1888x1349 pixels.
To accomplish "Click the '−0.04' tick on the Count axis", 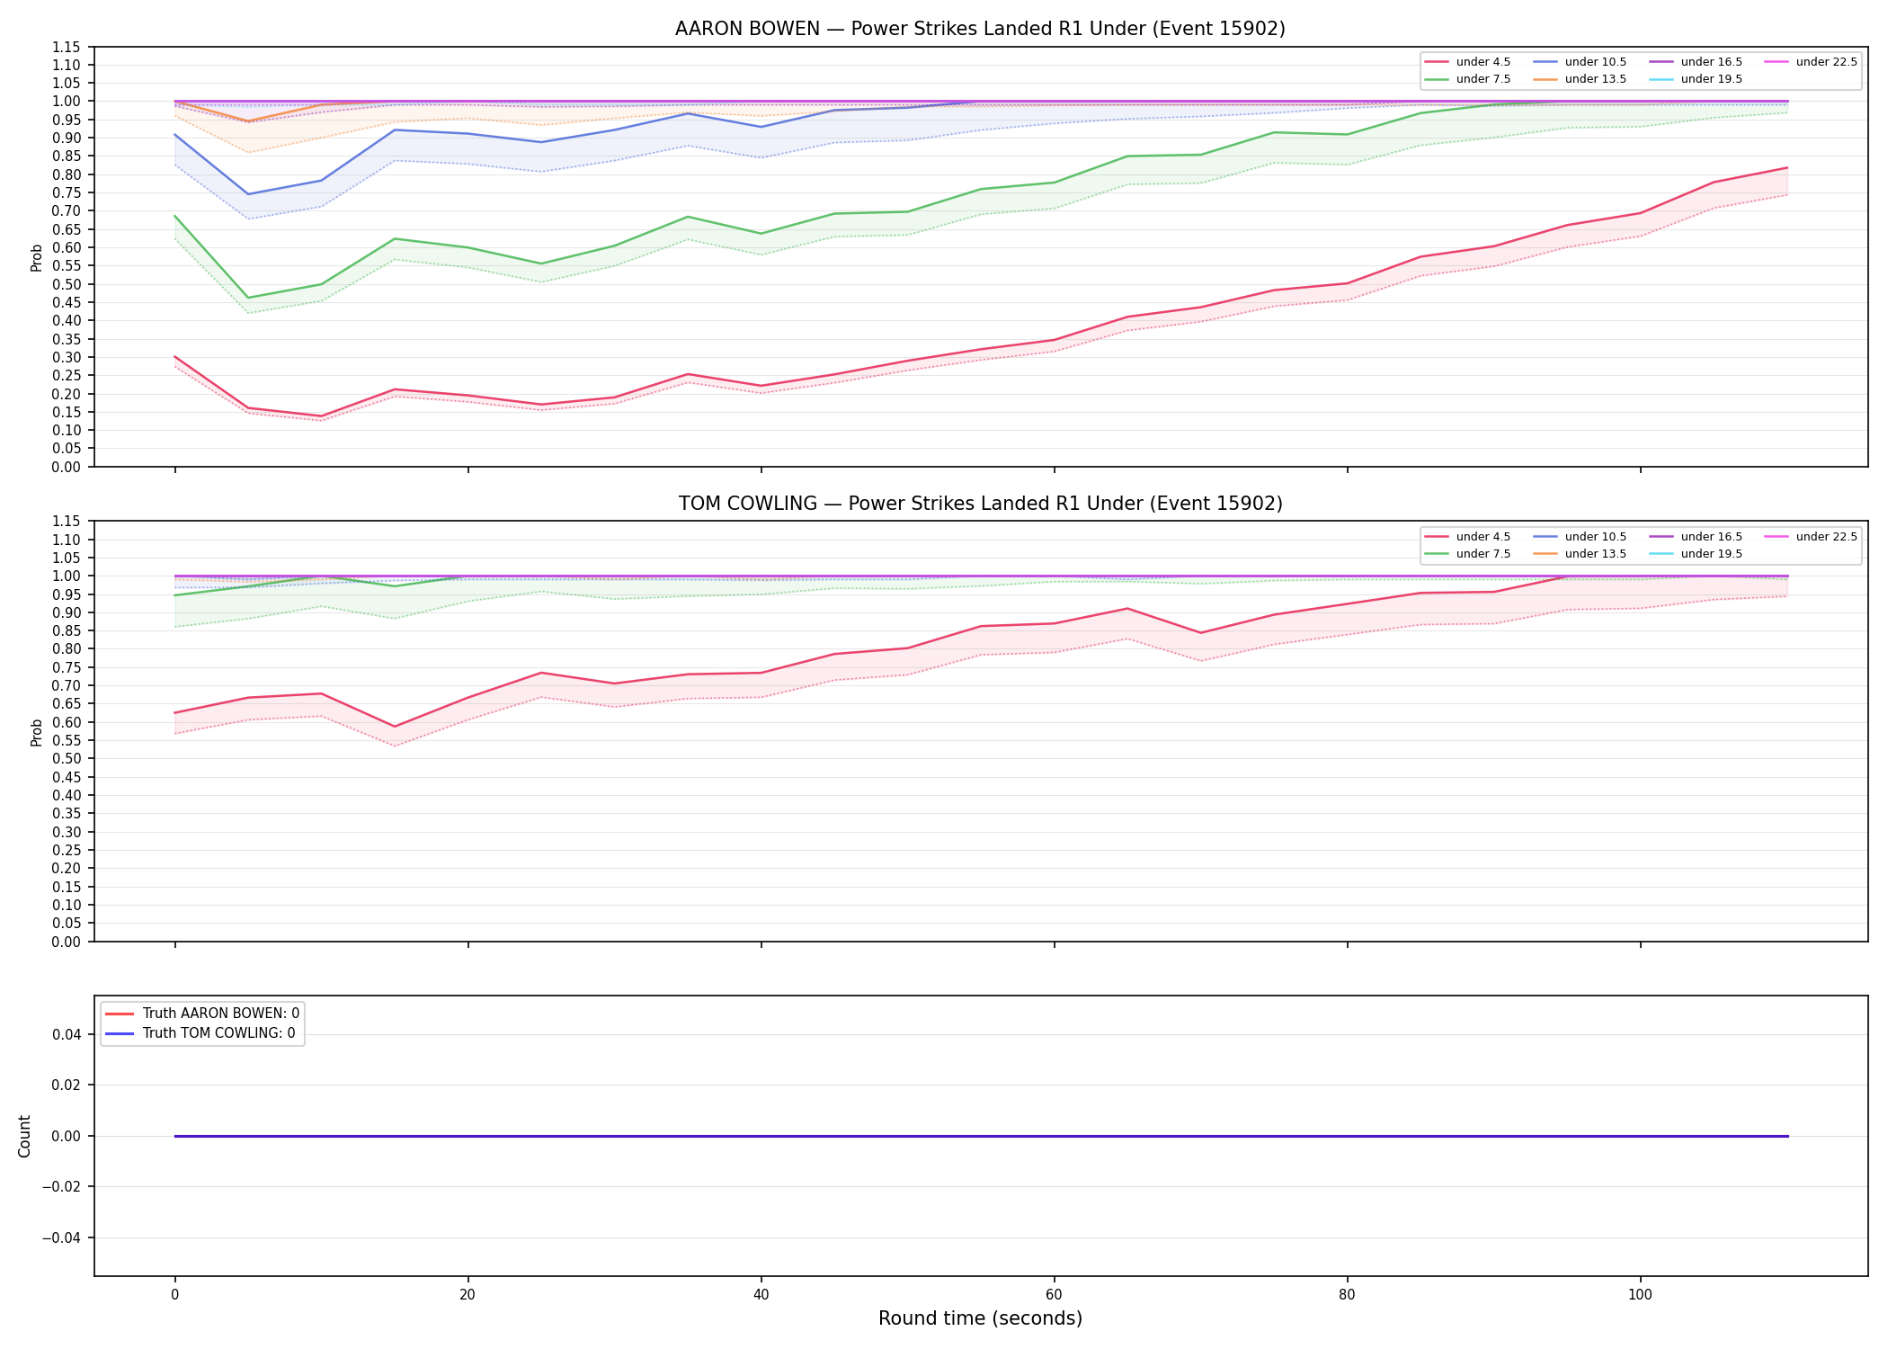I will (62, 1237).
